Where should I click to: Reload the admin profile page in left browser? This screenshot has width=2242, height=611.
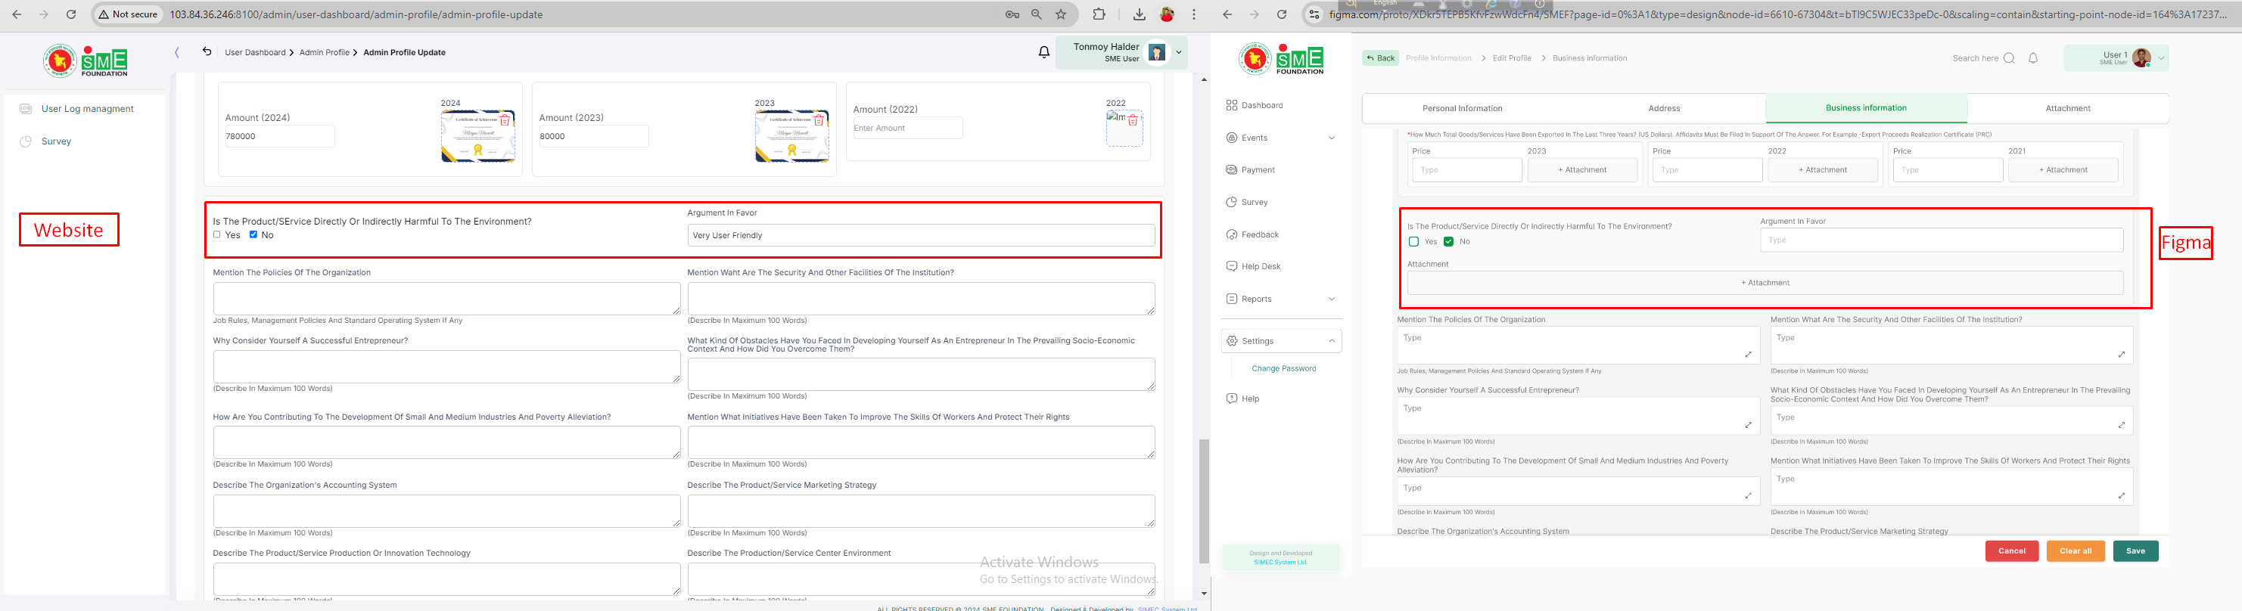point(71,15)
